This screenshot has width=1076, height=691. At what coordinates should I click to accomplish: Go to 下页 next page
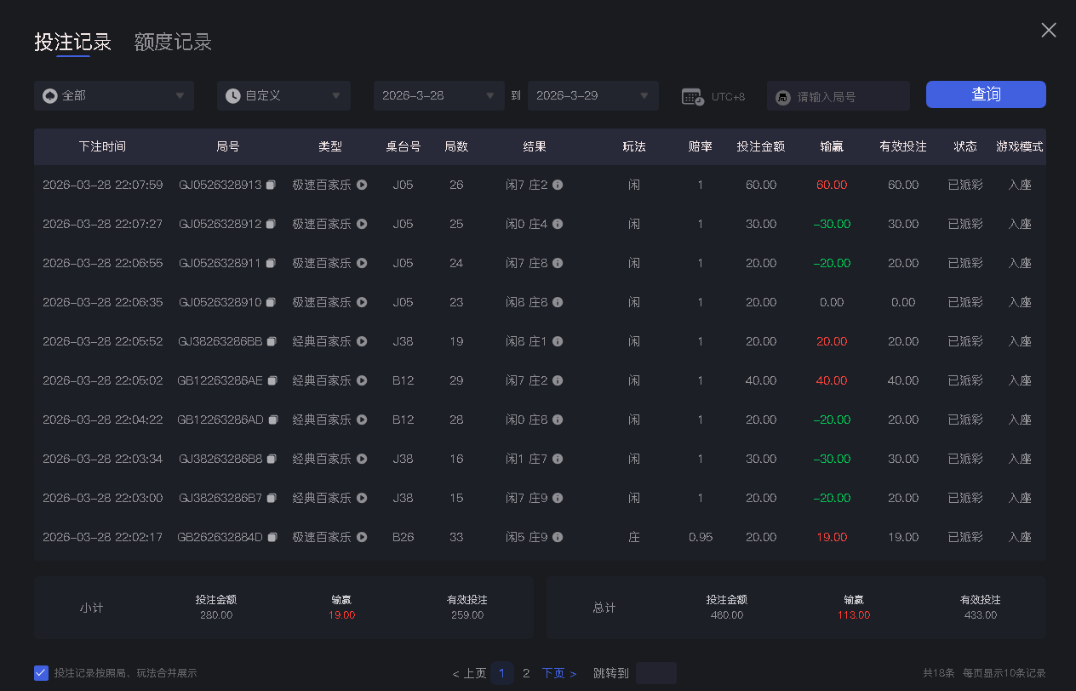[x=558, y=673]
